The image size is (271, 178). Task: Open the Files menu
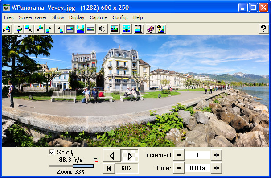[9, 18]
